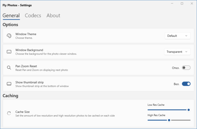Click the 'Choose theme.' description
The height and width of the screenshot is (129, 197).
pos(24,38)
